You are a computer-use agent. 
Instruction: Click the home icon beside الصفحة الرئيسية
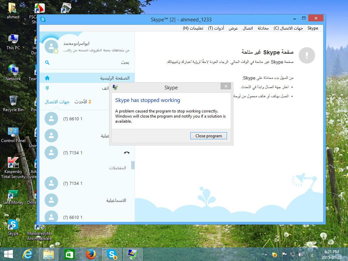tap(47, 78)
